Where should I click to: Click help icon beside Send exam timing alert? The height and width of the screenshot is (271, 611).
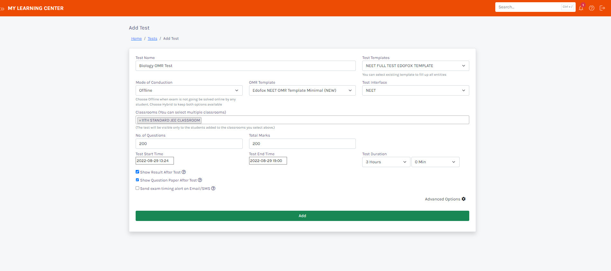pyautogui.click(x=213, y=189)
